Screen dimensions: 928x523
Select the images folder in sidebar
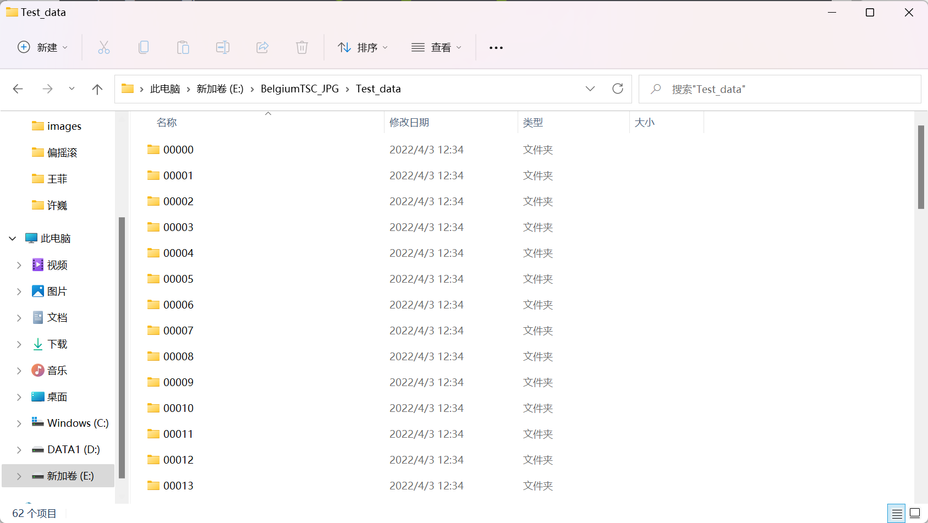click(57, 126)
